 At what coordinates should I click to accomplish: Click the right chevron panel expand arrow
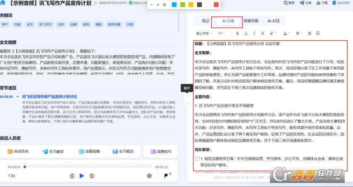pos(186,103)
